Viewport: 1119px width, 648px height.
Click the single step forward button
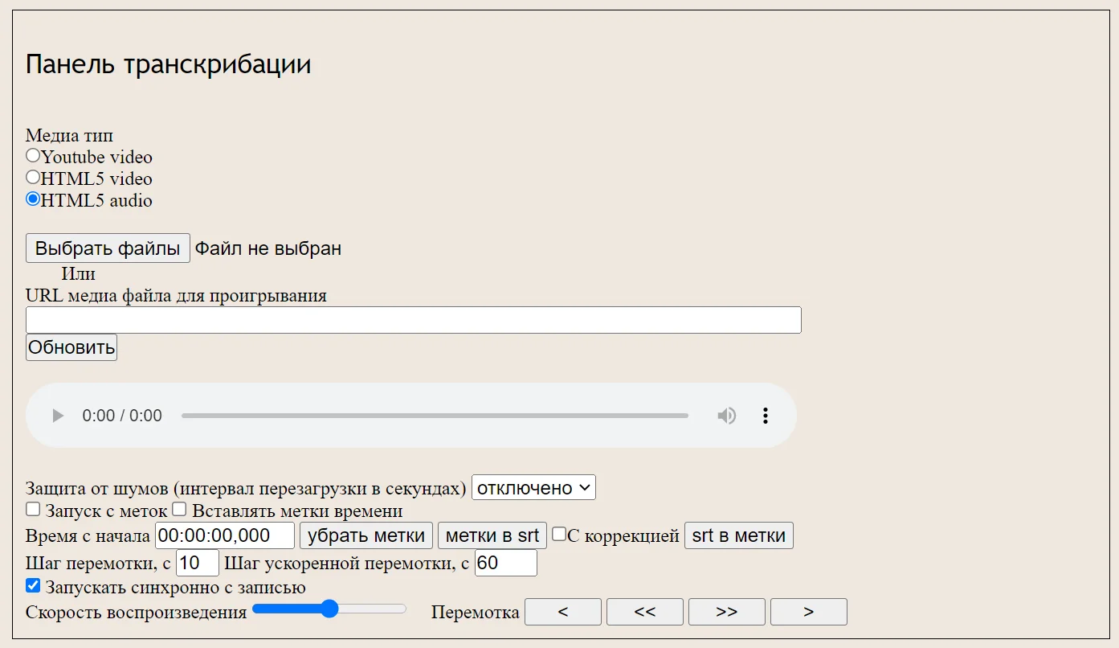tap(808, 612)
